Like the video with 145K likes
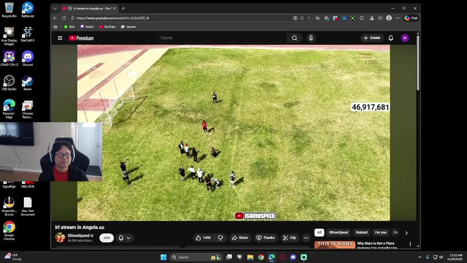Viewport: 467px width, 263px height. point(204,238)
